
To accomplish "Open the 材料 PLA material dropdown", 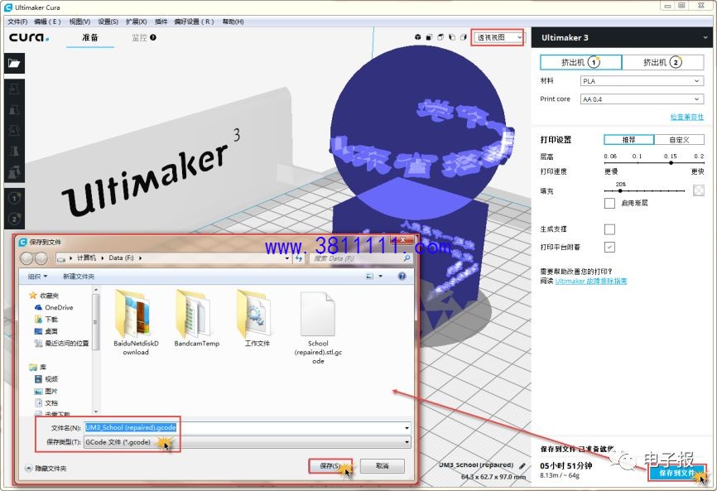I will 642,81.
